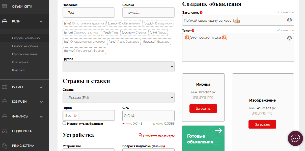Open Postback in the sidebar menu
Screen dimensions: 305x151
pyautogui.click(x=19, y=70)
